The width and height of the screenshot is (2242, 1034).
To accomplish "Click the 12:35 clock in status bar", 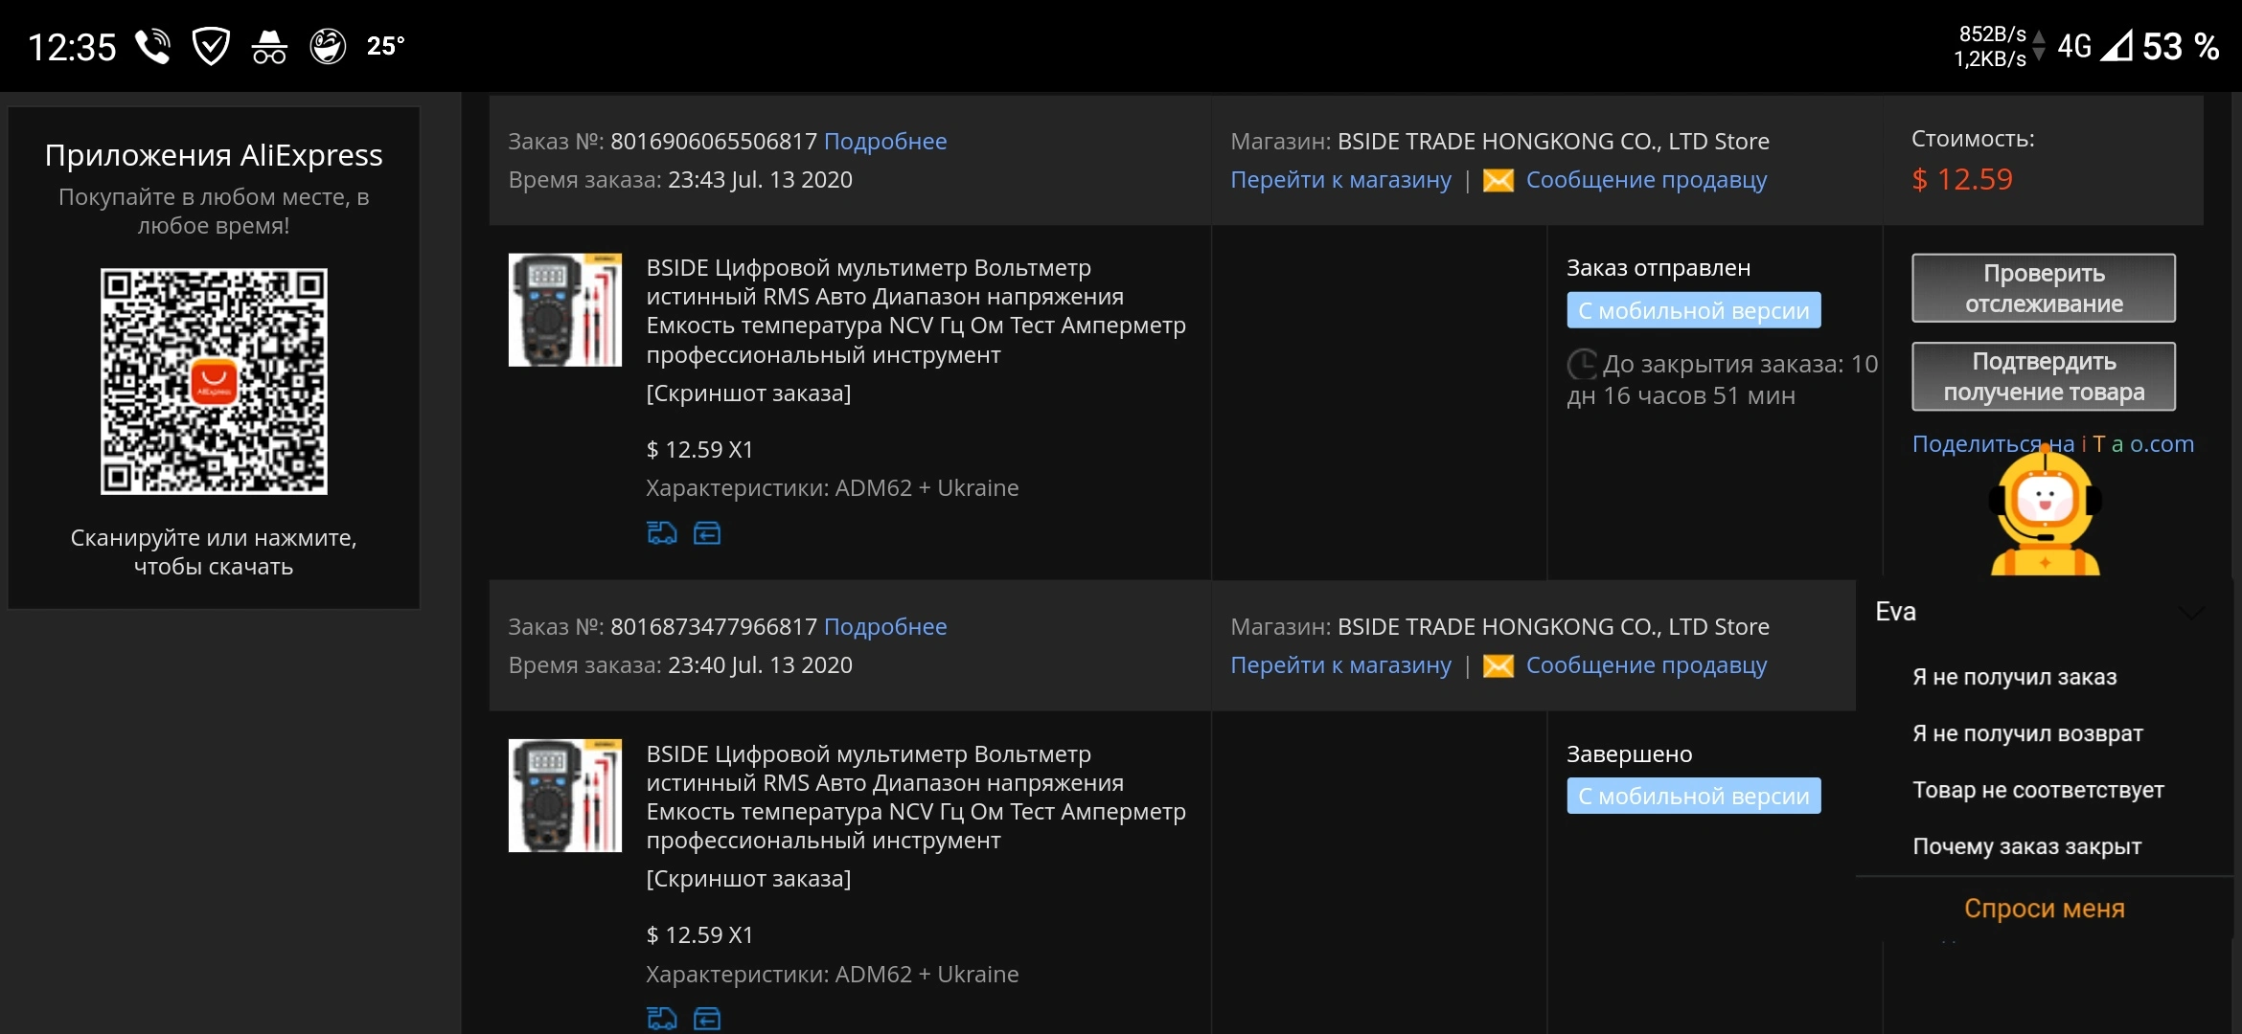I will pyautogui.click(x=72, y=47).
